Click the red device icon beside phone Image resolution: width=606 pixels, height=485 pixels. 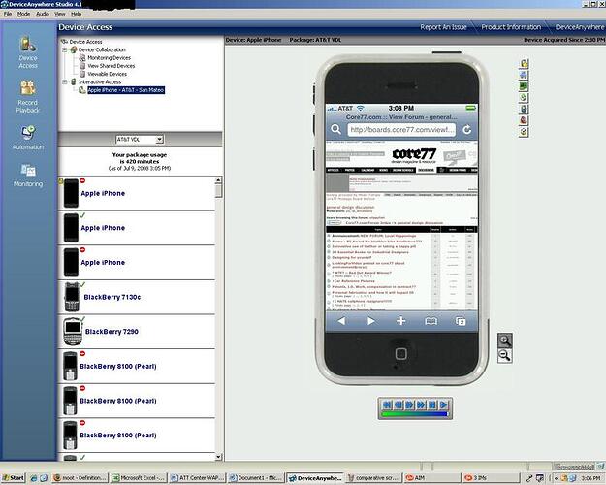[x=524, y=120]
